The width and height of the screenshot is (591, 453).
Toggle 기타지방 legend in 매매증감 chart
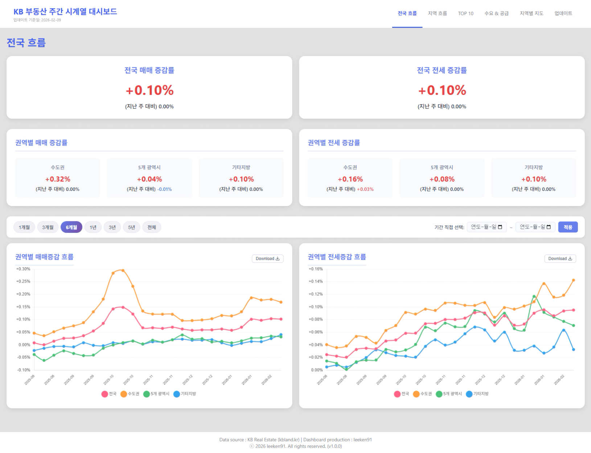[x=185, y=394]
